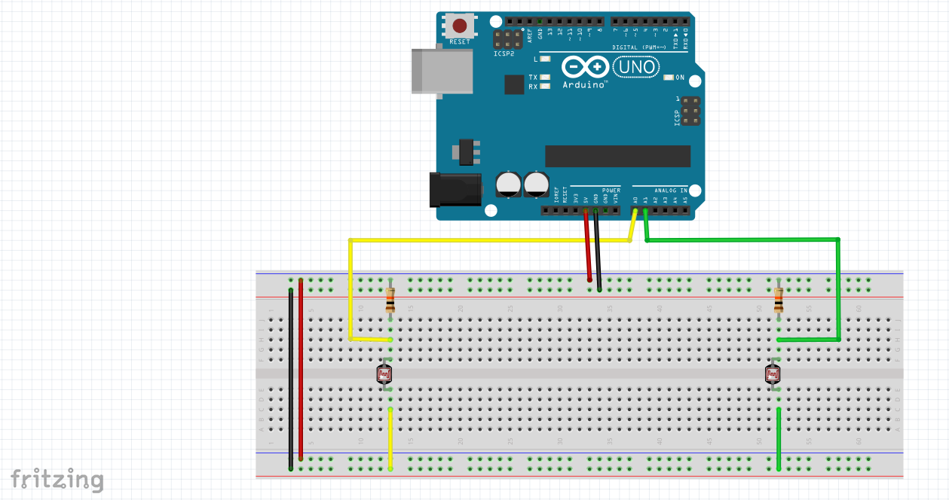The image size is (949, 500).
Task: Click the ON power LED indicator
Action: [x=669, y=77]
